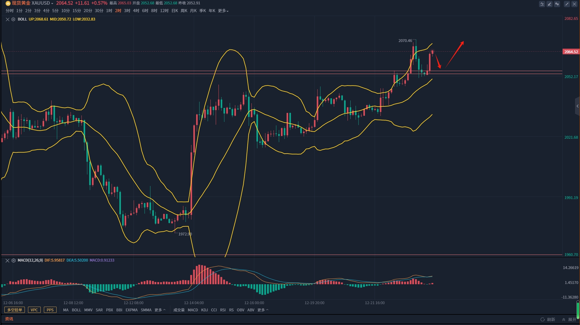Open the 更多 timeframe dropdown
This screenshot has width=580, height=325.
[223, 11]
